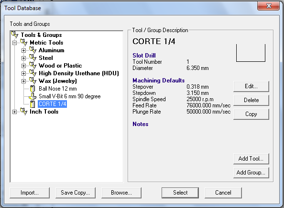
Task: Click the Tool Number label
Action: coord(147,62)
